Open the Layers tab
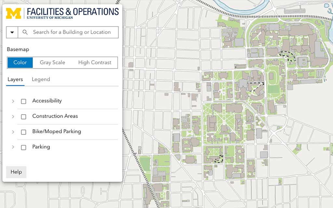 pos(15,79)
